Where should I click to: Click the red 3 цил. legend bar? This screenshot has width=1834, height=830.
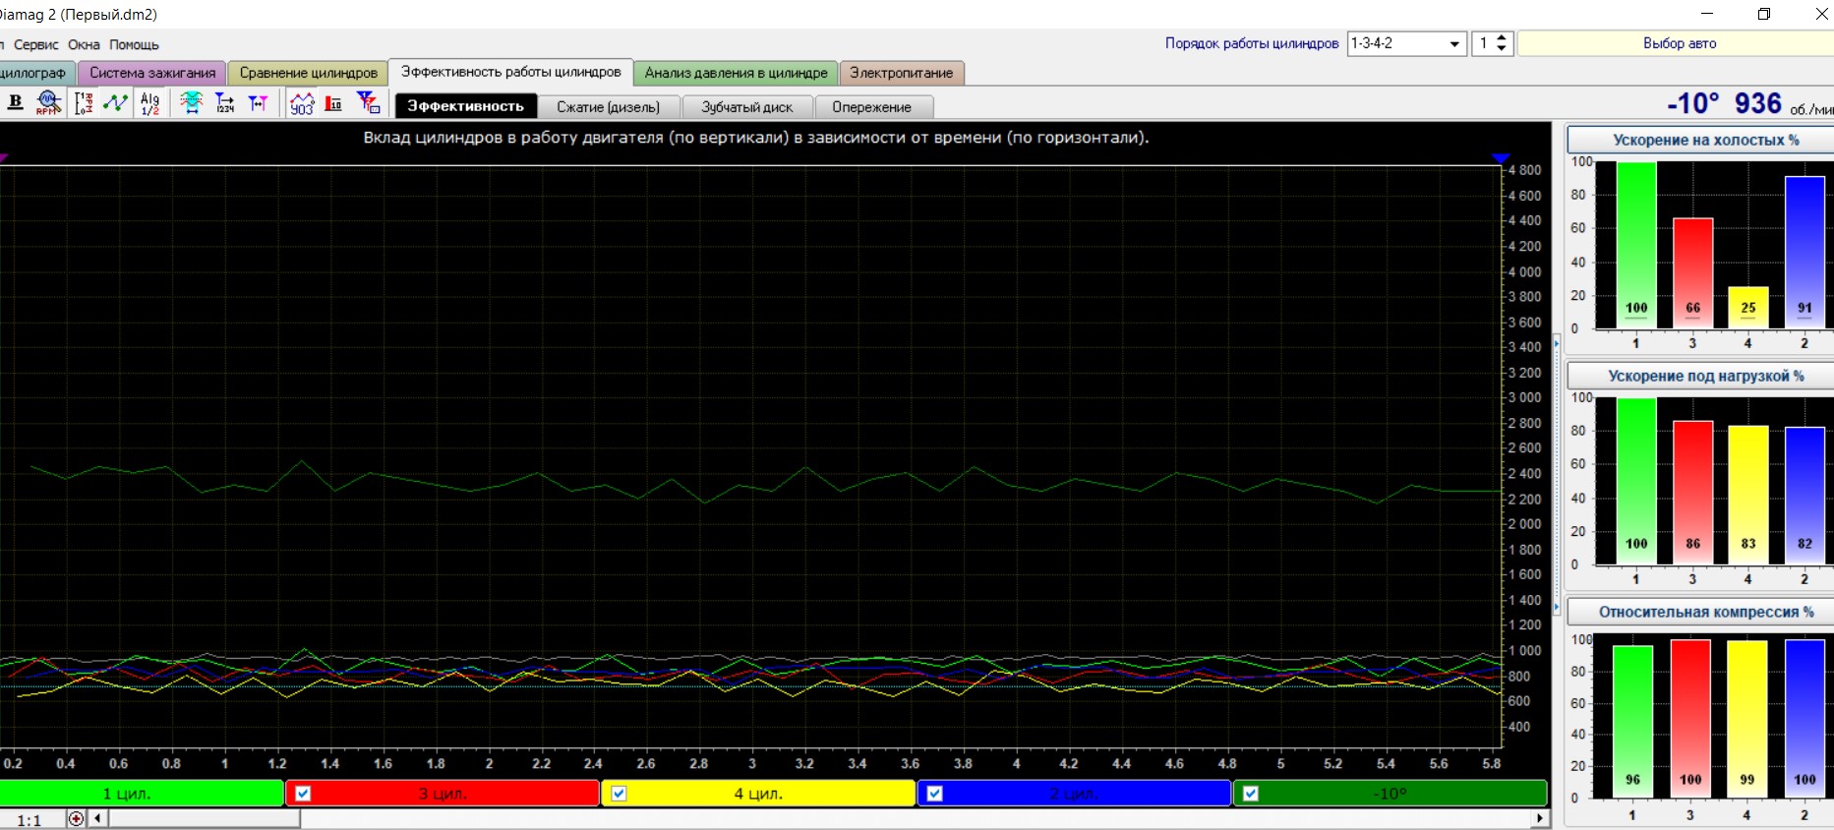pos(443,794)
